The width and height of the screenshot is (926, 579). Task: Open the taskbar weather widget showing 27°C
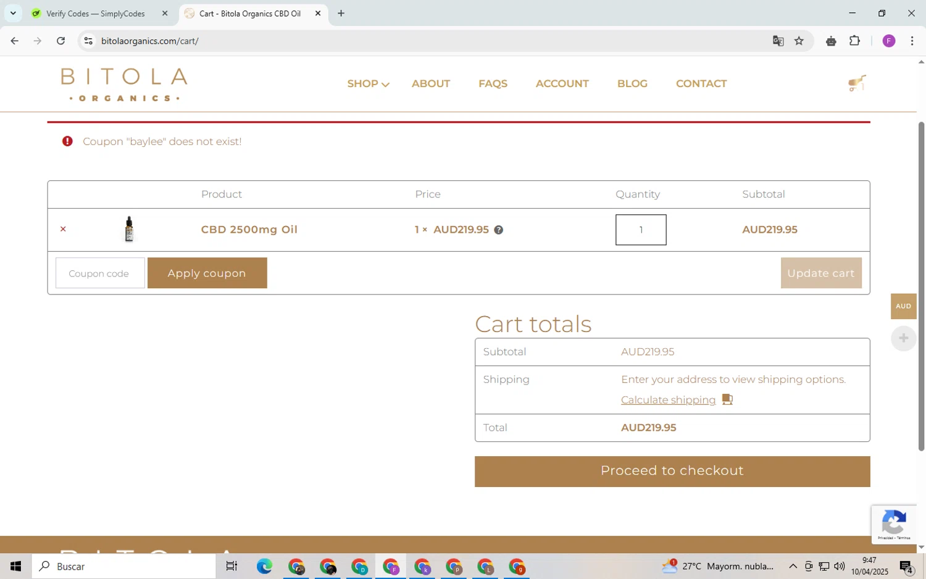tap(717, 566)
